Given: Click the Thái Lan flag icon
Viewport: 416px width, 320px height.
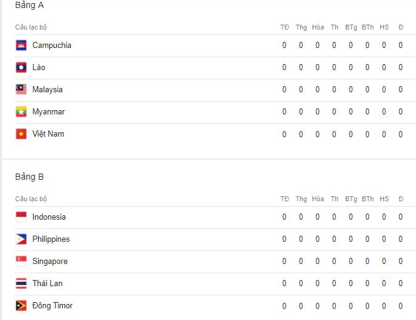Looking at the screenshot, I should [x=21, y=283].
